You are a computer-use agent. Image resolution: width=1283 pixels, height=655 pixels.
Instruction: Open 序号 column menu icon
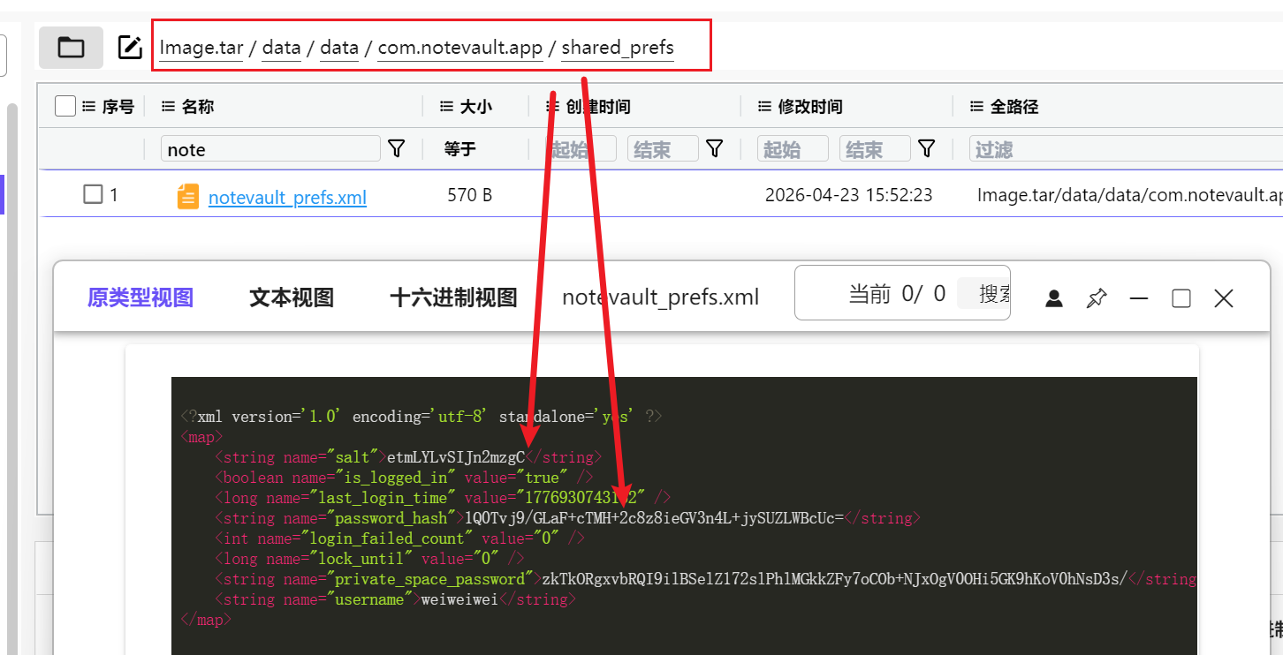88,107
